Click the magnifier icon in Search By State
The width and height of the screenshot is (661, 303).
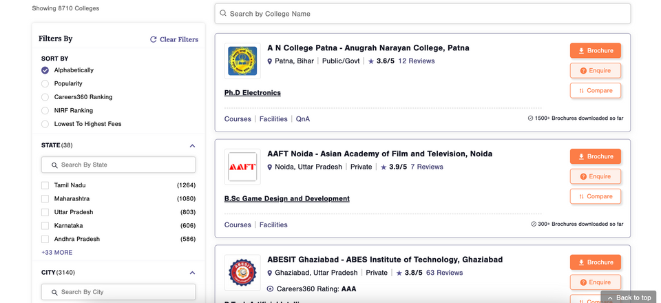point(54,165)
